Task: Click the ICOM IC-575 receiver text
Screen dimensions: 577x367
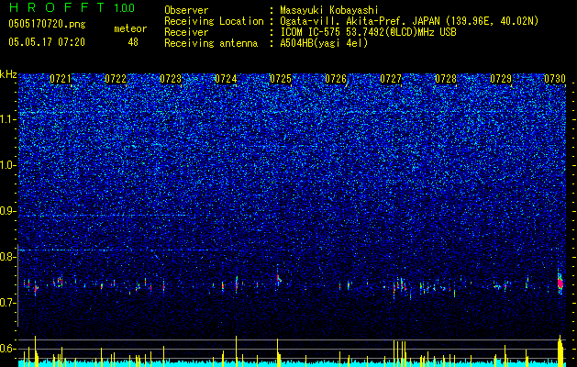Action: (369, 32)
